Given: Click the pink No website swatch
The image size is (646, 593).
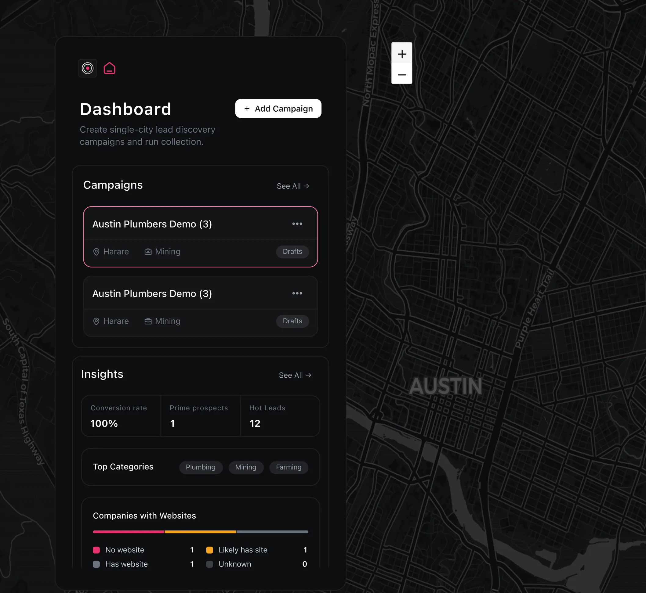Looking at the screenshot, I should pyautogui.click(x=96, y=550).
